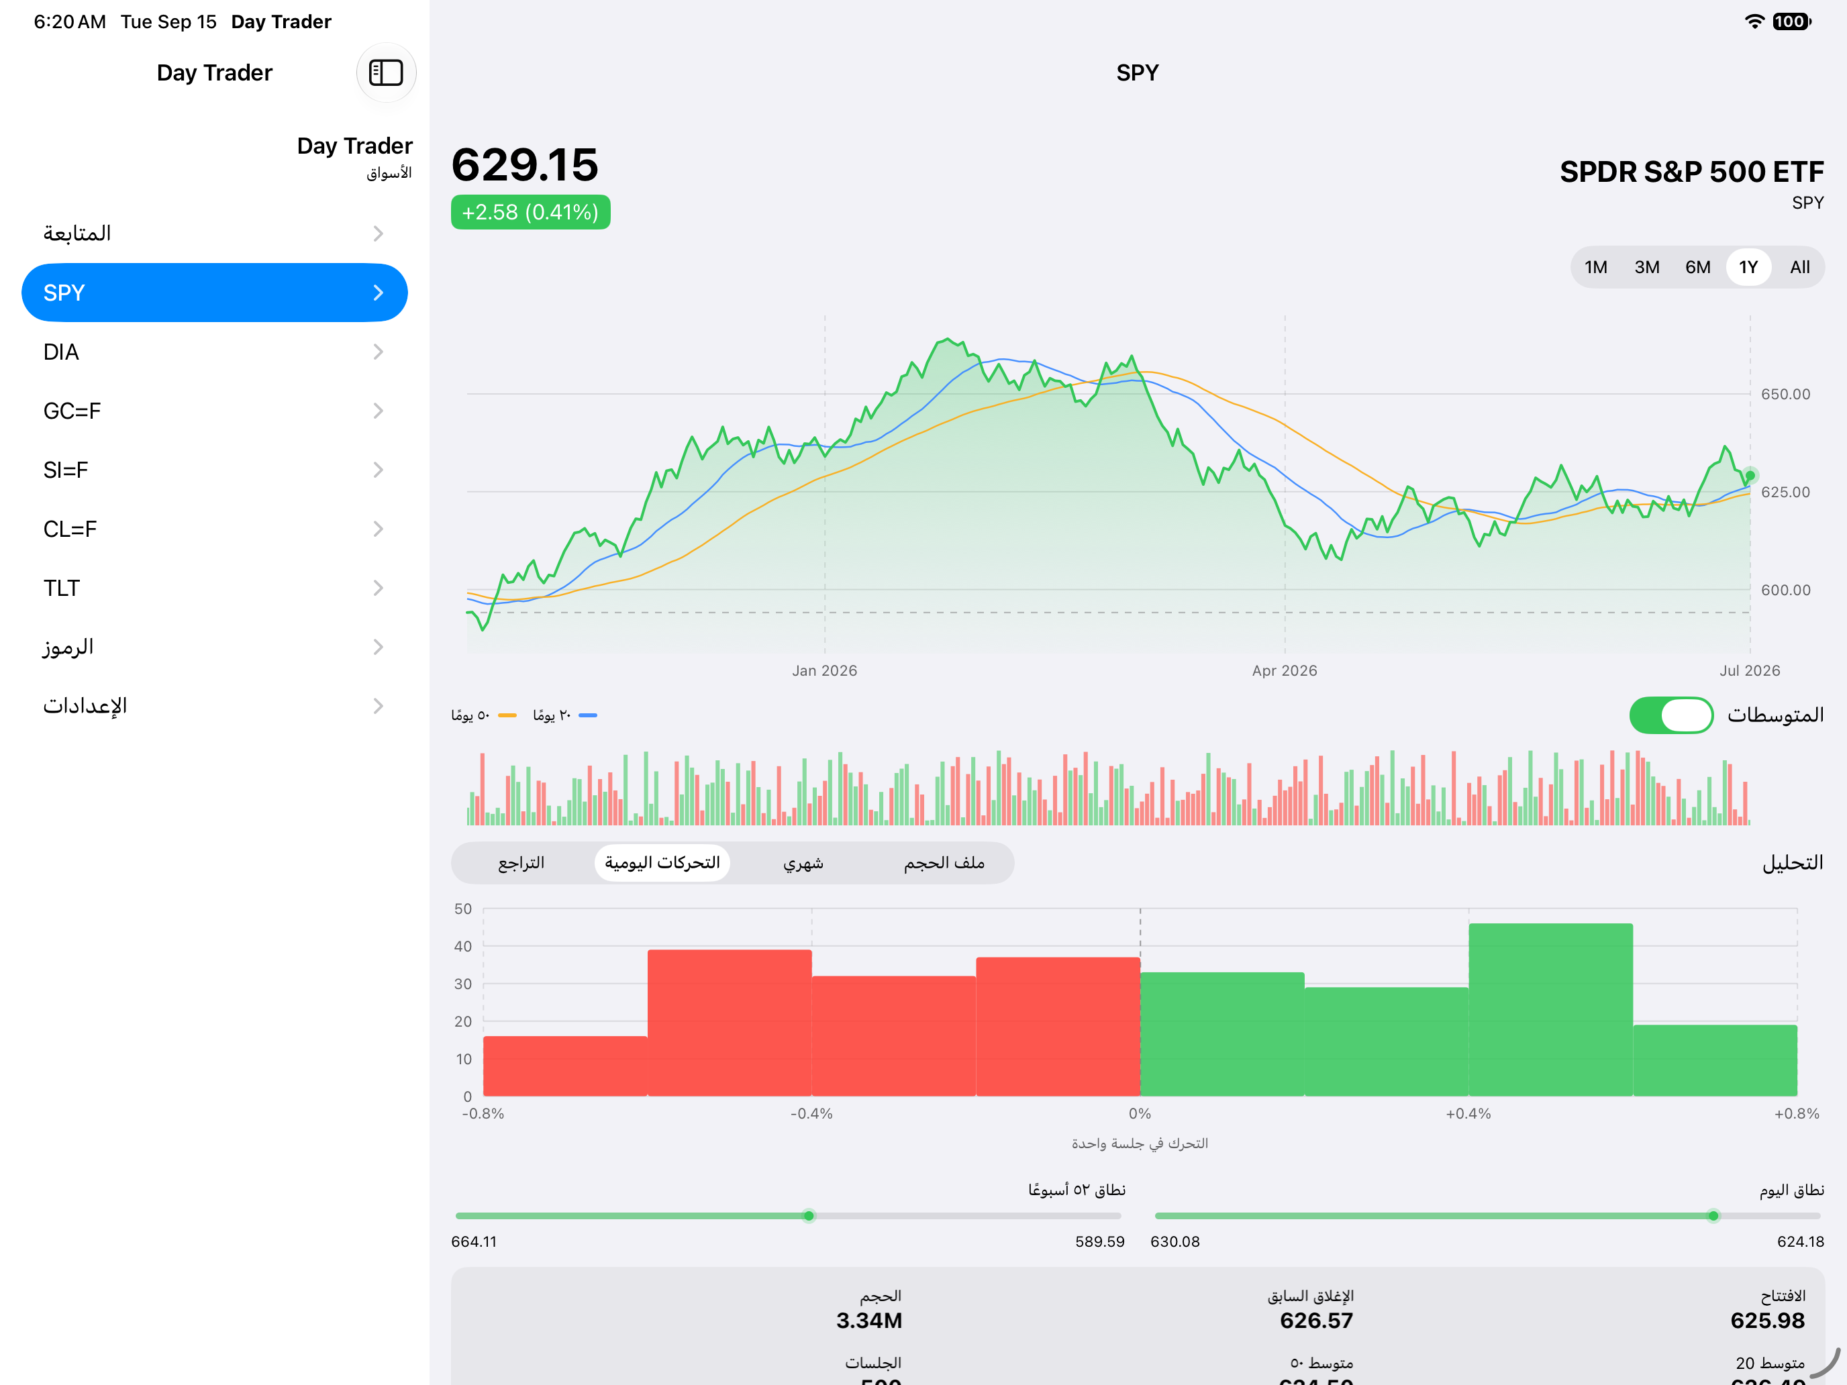Select the 3M time range
Viewport: 1847px width, 1385px height.
(x=1646, y=267)
